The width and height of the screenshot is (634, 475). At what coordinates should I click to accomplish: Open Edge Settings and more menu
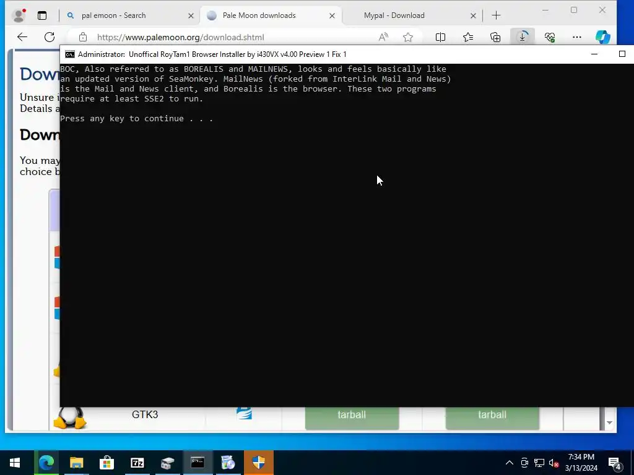(x=577, y=37)
